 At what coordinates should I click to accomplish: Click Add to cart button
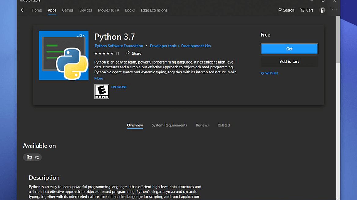coord(289,62)
